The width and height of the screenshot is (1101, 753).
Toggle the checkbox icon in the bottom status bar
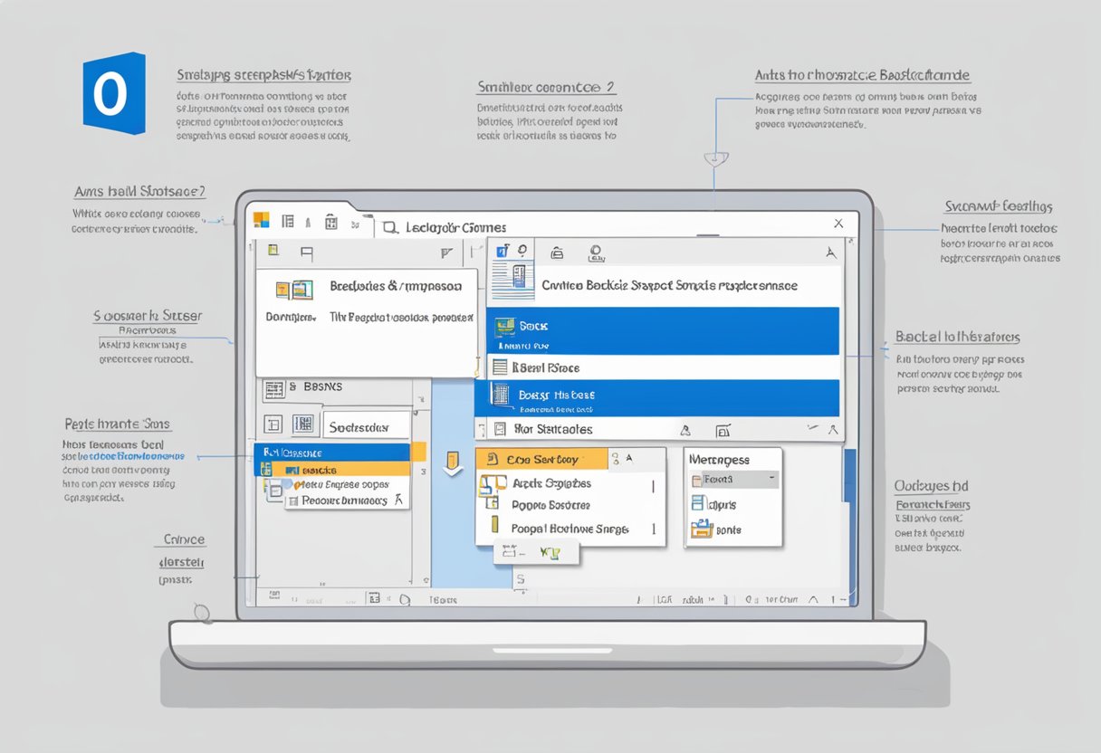point(374,597)
